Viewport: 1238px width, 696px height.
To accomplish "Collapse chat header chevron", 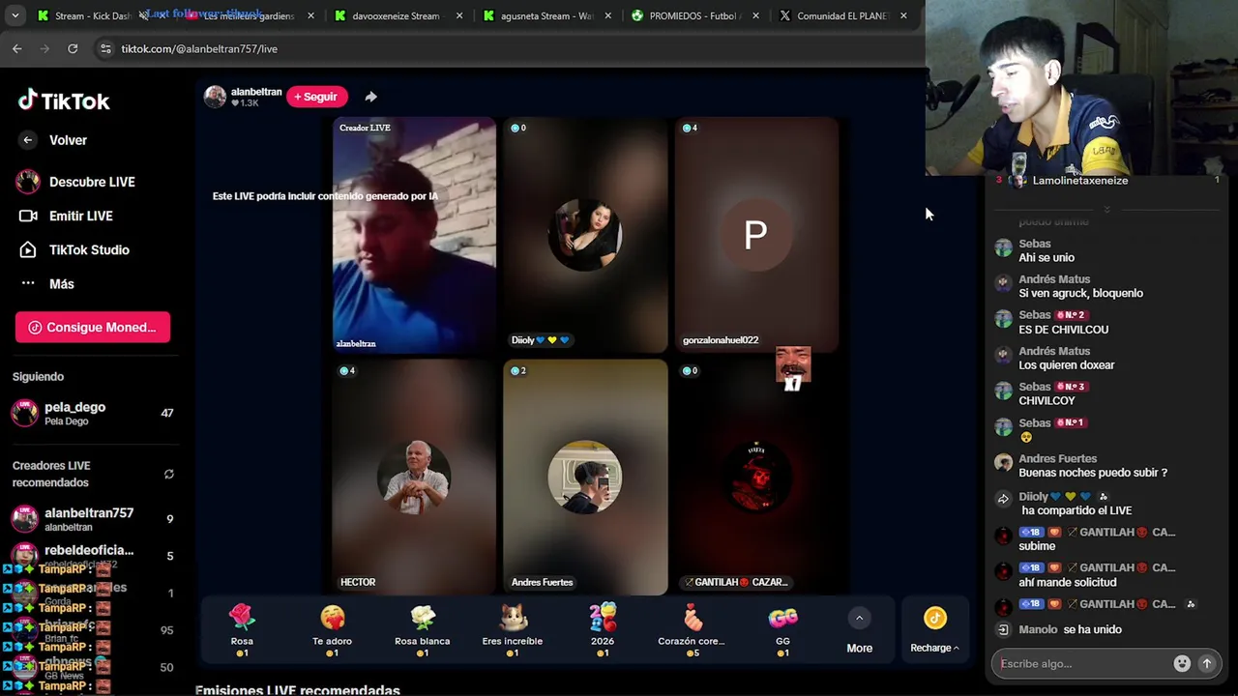I will pyautogui.click(x=1106, y=209).
